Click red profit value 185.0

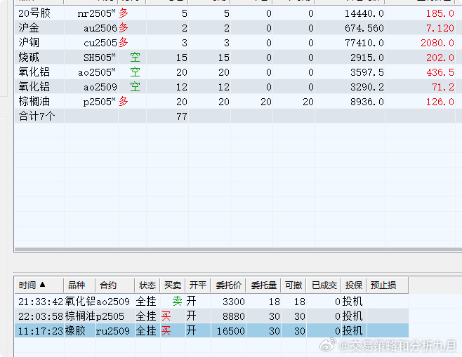point(440,13)
